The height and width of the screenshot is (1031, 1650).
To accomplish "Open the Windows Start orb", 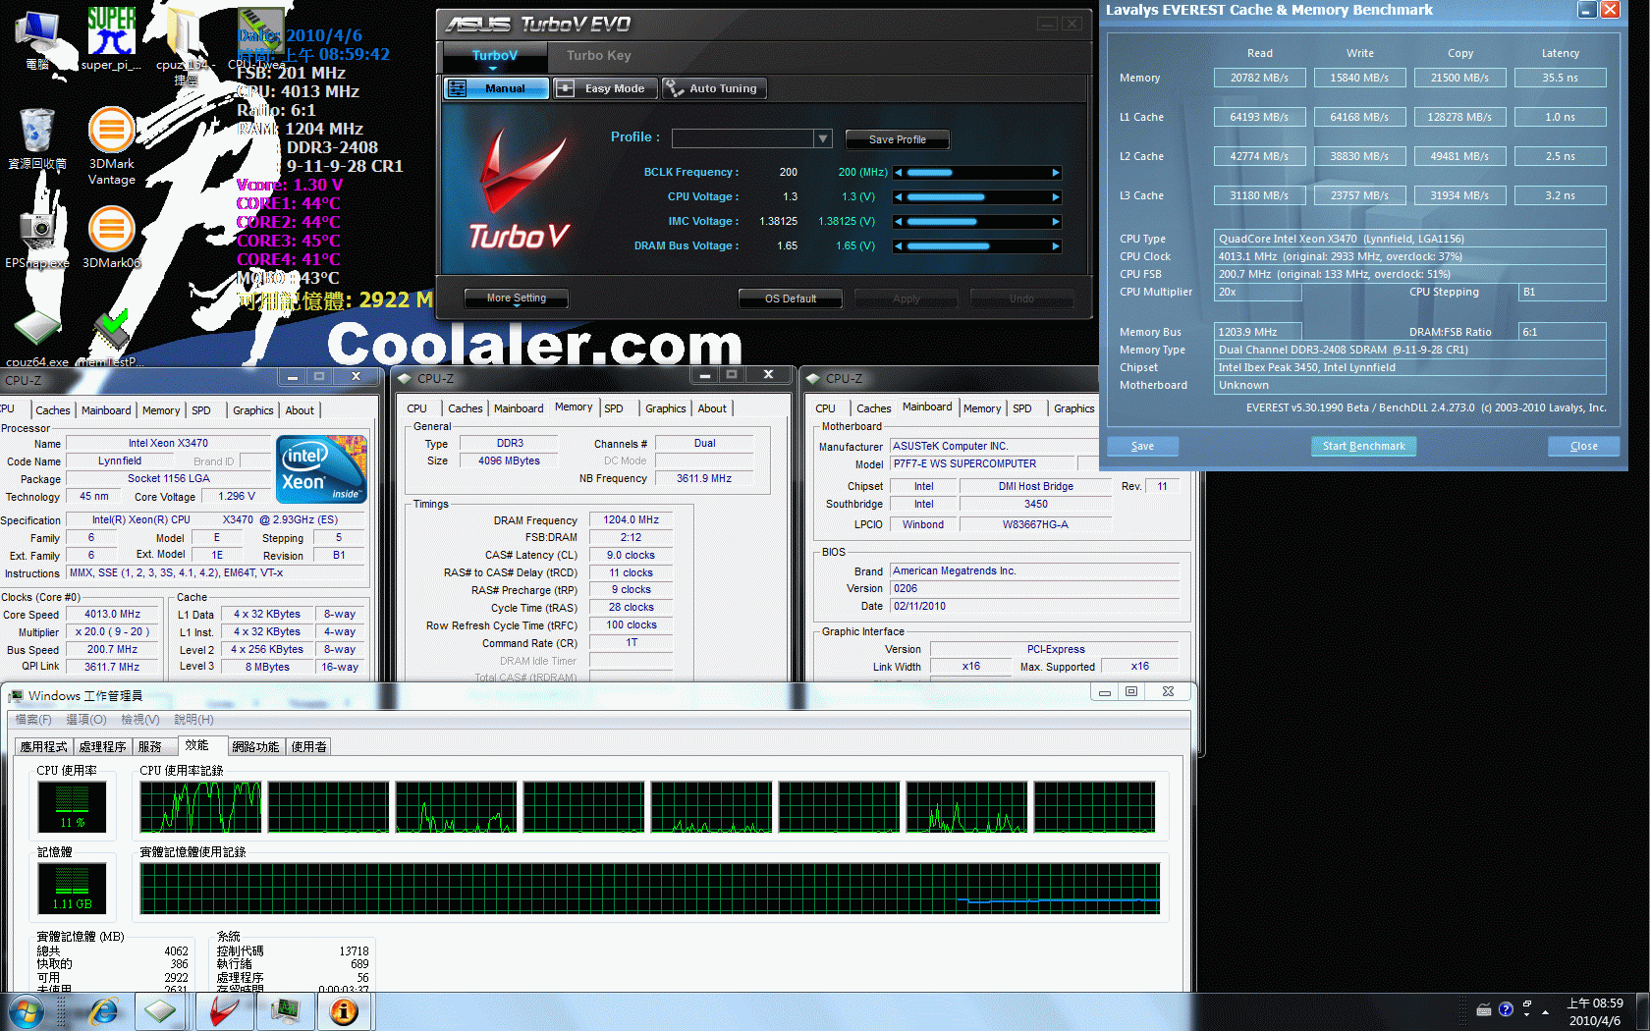I will (25, 1011).
